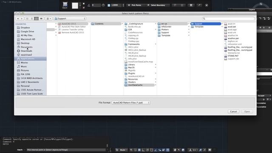
Task: Switch to list view
Action: (32, 19)
